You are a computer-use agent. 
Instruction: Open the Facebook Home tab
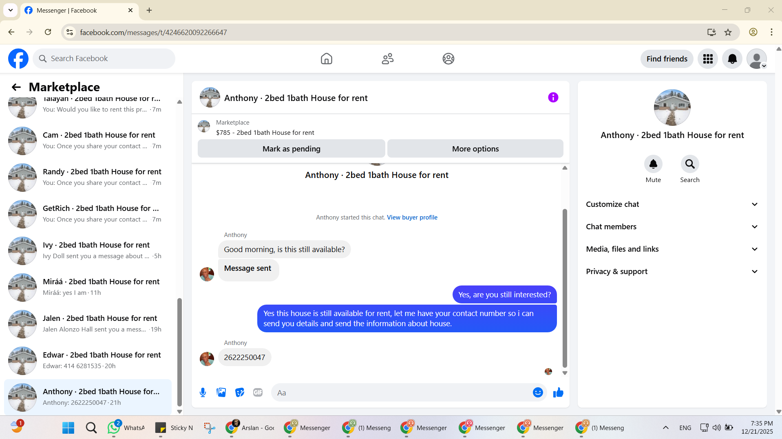[326, 59]
